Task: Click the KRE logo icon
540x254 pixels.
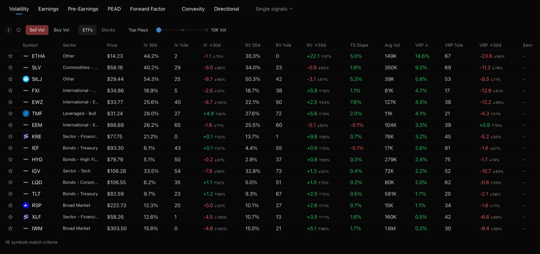Action: (x=26, y=137)
